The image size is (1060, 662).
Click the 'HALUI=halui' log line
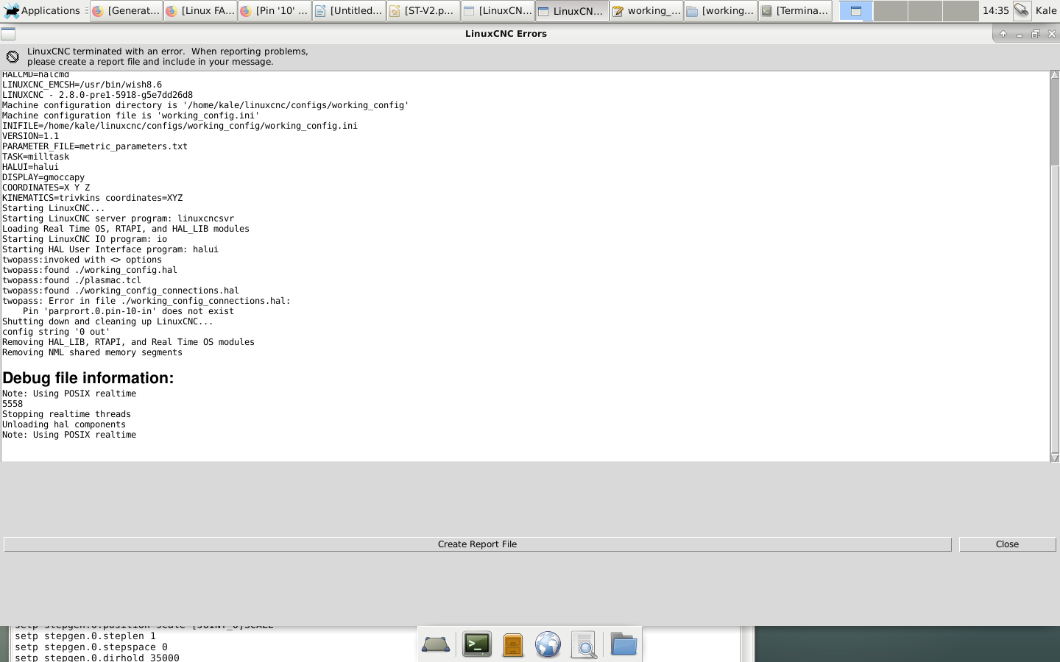click(x=30, y=167)
